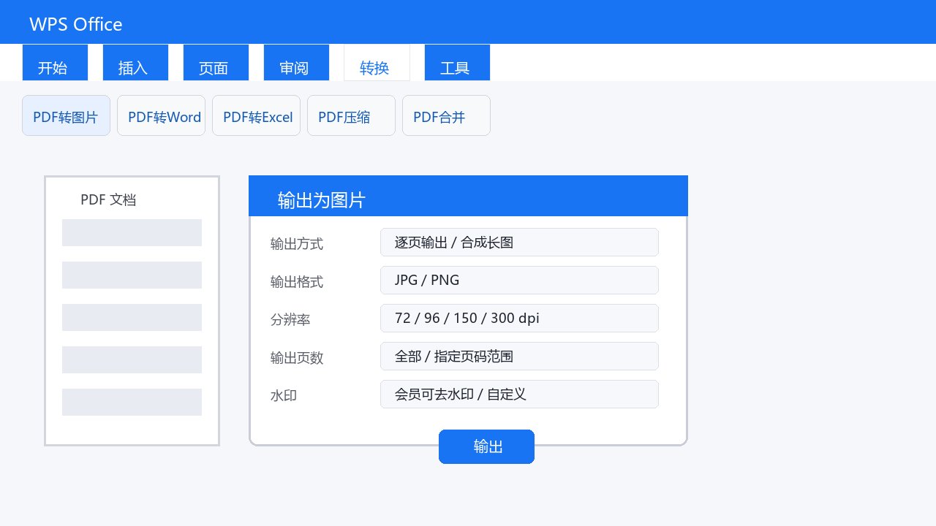Image resolution: width=936 pixels, height=526 pixels.
Task: Click the 水印 label
Action: pos(284,396)
